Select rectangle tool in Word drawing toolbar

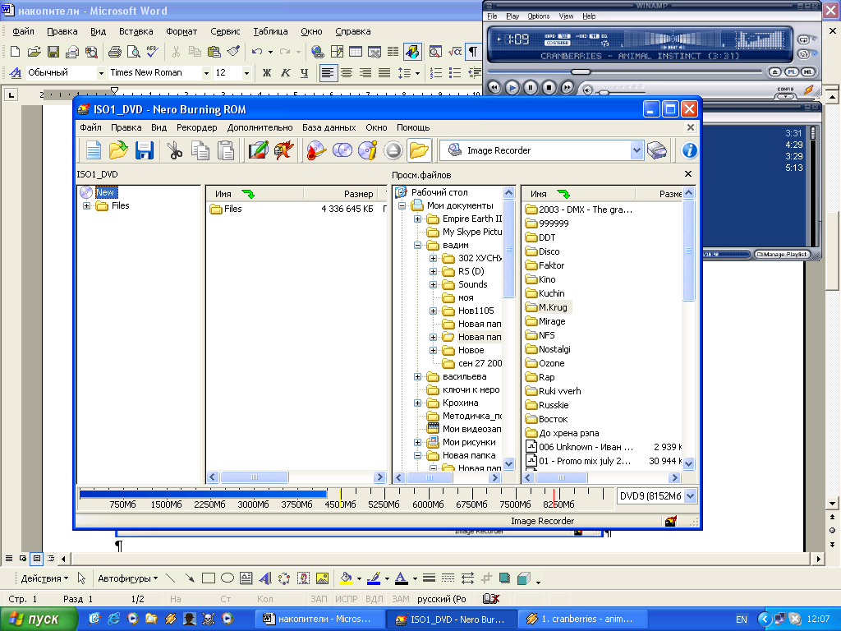pyautogui.click(x=208, y=578)
